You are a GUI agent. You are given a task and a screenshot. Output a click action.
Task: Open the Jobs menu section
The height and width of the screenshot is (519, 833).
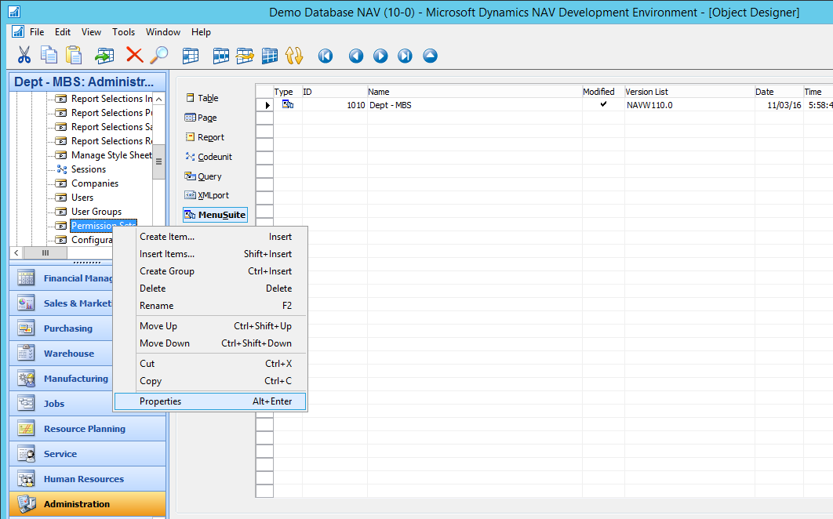[x=54, y=404]
